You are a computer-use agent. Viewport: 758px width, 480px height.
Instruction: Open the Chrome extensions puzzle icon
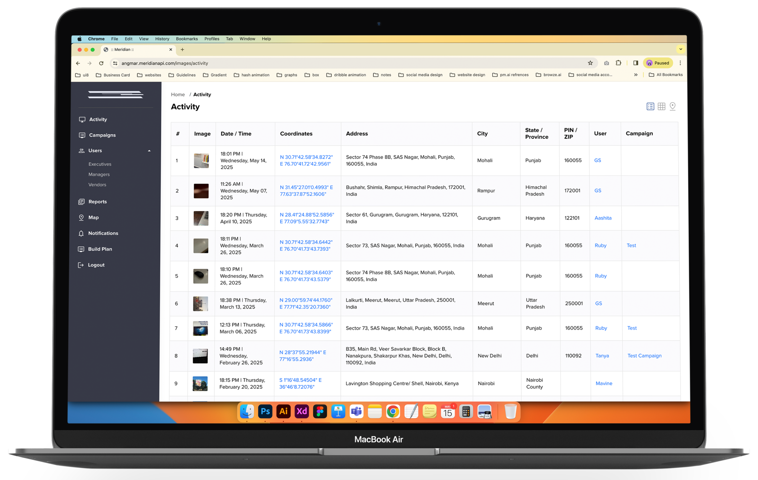[x=618, y=63]
